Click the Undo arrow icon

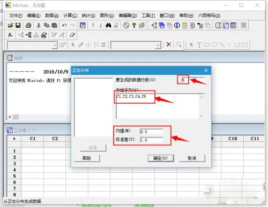pyautogui.click(x=65, y=26)
